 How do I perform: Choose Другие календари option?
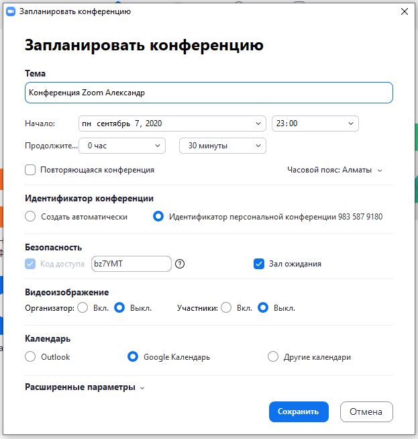[273, 356]
